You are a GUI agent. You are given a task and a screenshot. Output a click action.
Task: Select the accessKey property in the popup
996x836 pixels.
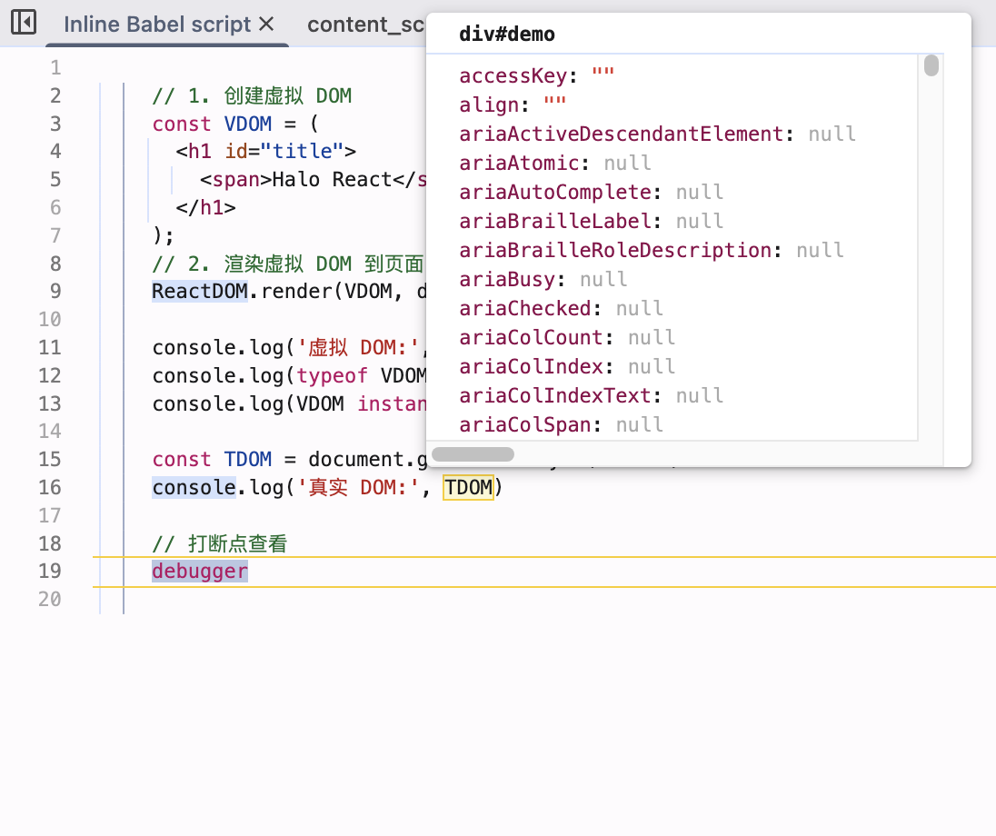tap(513, 76)
